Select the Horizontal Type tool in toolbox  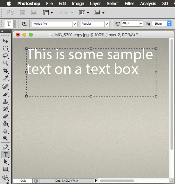[5, 154]
